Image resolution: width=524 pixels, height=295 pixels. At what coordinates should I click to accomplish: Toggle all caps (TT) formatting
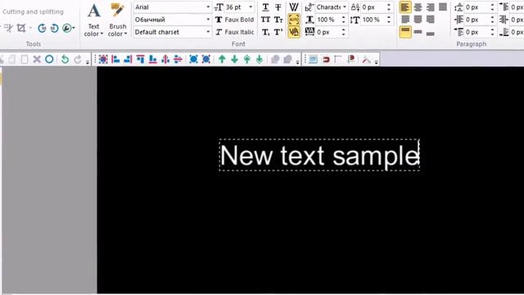coord(265,20)
